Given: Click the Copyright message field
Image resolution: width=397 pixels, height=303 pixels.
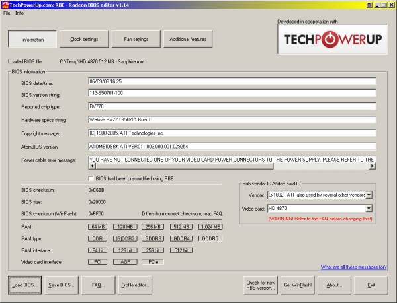Looking at the screenshot, I should point(232,133).
